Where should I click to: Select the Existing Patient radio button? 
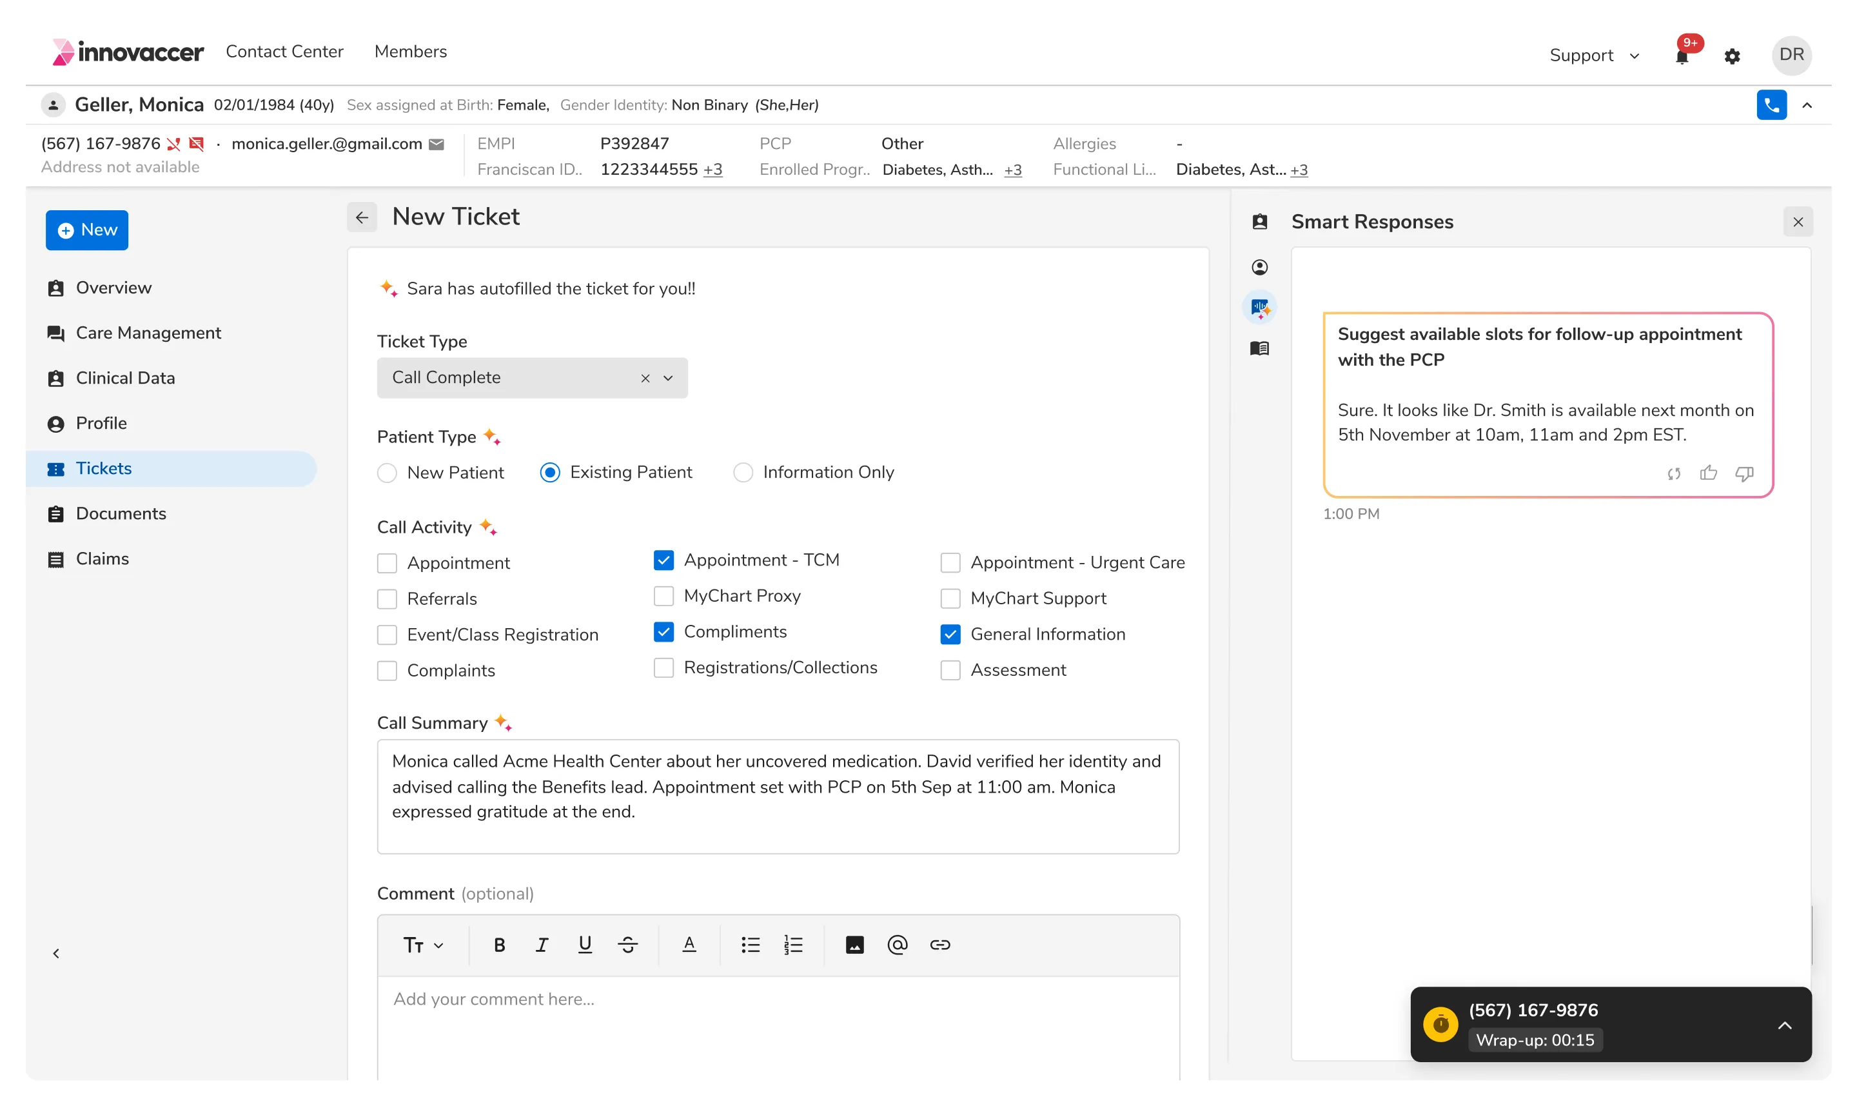[x=550, y=473]
